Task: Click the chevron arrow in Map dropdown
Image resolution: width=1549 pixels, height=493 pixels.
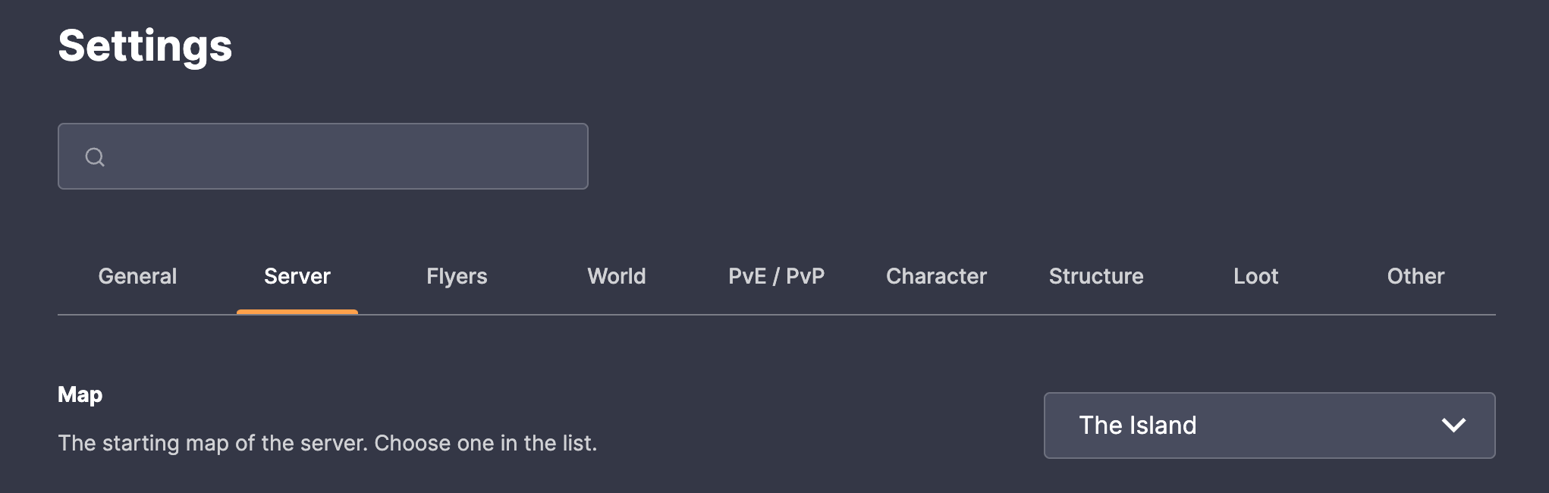Action: (1453, 425)
